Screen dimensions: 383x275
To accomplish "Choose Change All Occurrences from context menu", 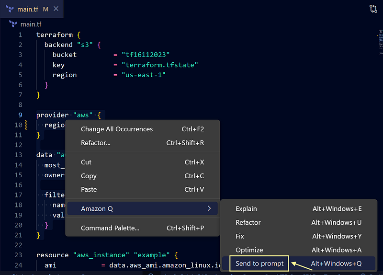I will [142, 129].
